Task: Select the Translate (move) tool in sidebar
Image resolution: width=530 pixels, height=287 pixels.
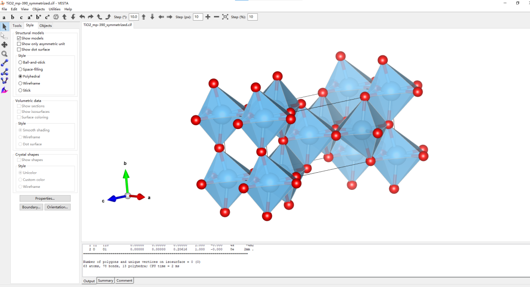Action: [x=4, y=45]
